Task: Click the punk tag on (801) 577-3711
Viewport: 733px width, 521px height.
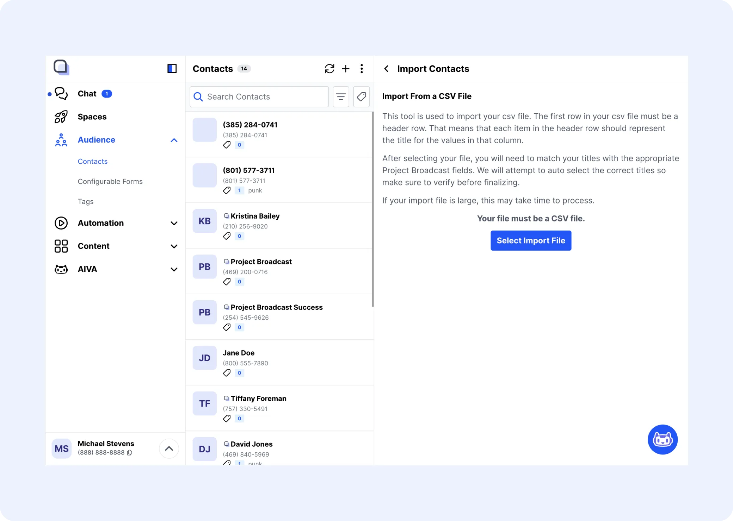Action: tap(255, 190)
